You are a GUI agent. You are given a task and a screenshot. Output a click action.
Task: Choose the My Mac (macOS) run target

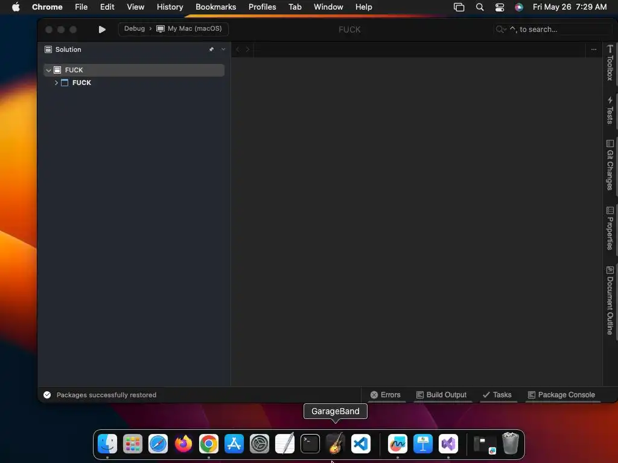pos(190,29)
